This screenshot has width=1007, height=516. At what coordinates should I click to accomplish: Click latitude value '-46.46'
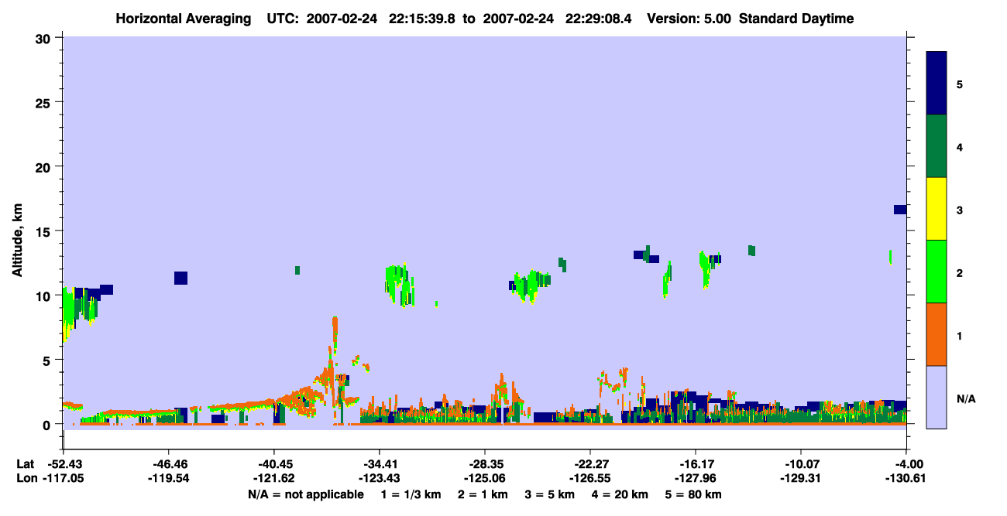[170, 464]
